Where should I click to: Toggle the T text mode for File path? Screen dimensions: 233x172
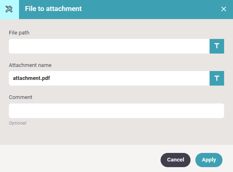coord(217,46)
